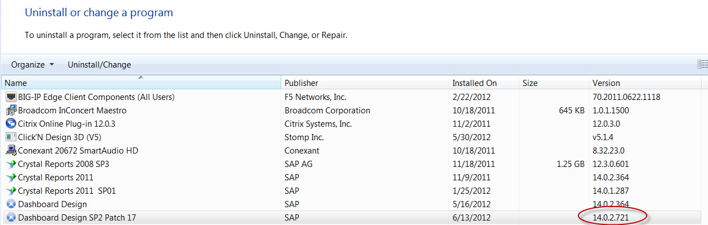Click publisher Stomp Inc.
Image resolution: width=708 pixels, height=225 pixels.
[304, 137]
